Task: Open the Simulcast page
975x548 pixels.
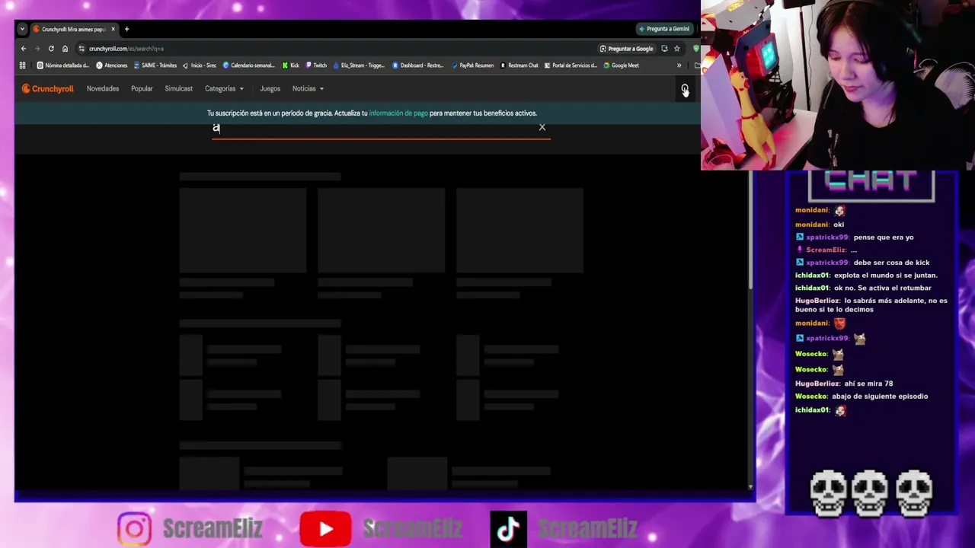Action: pos(179,89)
